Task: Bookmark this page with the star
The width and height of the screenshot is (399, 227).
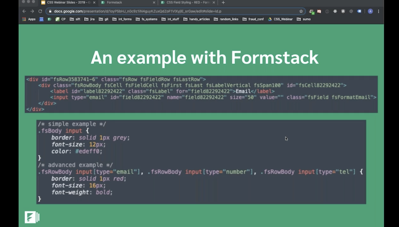Action: coord(301,11)
